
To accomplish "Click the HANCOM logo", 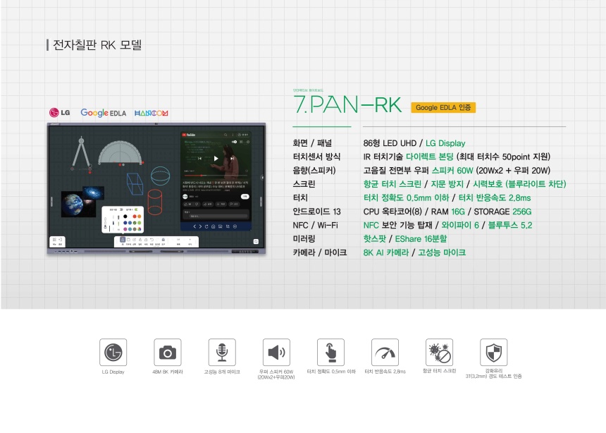I will pyautogui.click(x=151, y=113).
